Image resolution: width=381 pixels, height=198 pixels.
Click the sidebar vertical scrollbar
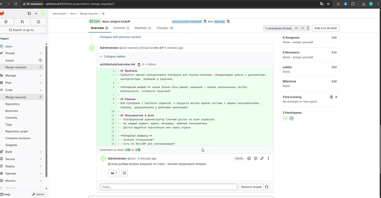point(46,111)
